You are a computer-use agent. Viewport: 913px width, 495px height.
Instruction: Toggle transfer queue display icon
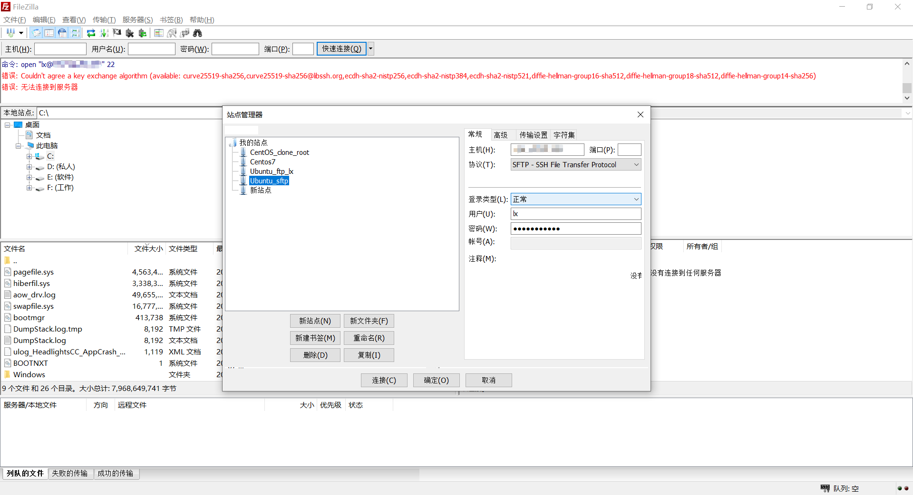[x=75, y=33]
